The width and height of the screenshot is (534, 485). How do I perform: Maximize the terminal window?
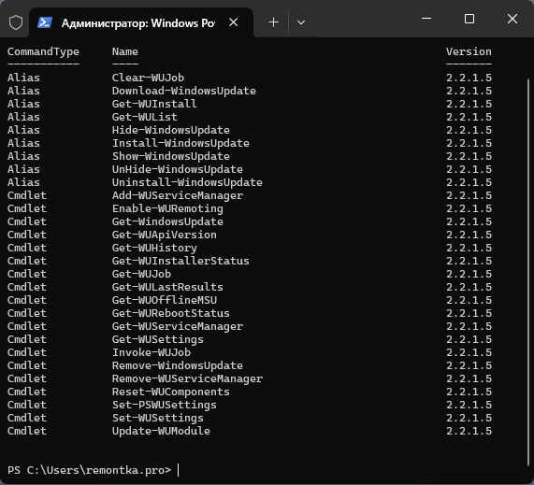click(x=469, y=19)
